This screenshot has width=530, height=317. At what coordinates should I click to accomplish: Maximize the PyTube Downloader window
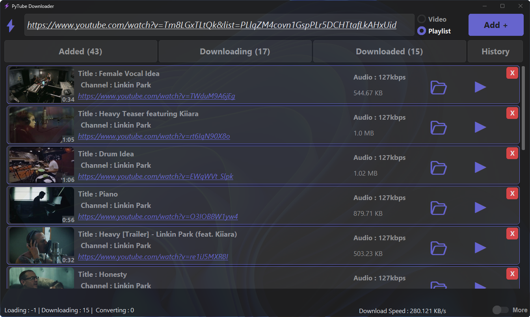pyautogui.click(x=502, y=6)
